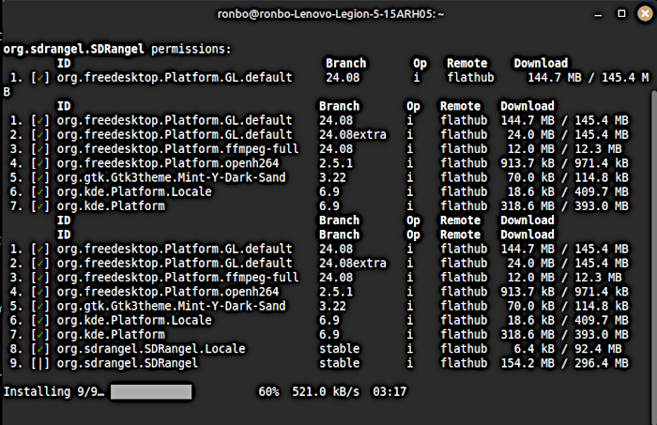657x425 pixels.
Task: Close the terminal with the orange X button
Action: pyautogui.click(x=645, y=14)
